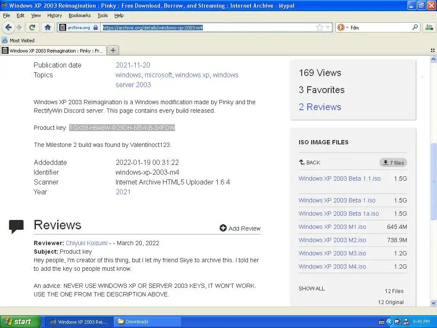Click the keyboard icon in system tray

(x=382, y=322)
